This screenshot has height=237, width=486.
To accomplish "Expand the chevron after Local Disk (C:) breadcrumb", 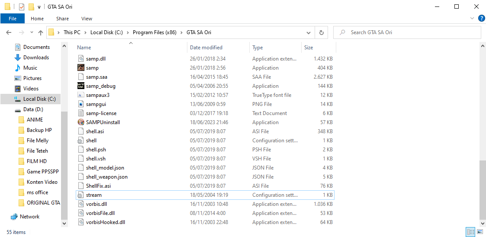I will click(128, 32).
